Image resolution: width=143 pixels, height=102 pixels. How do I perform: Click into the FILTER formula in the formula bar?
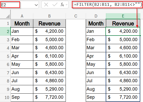108,5
